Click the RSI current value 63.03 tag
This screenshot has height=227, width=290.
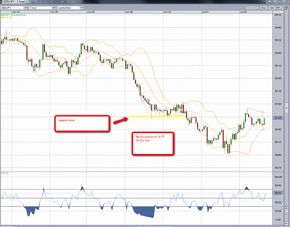pos(278,193)
